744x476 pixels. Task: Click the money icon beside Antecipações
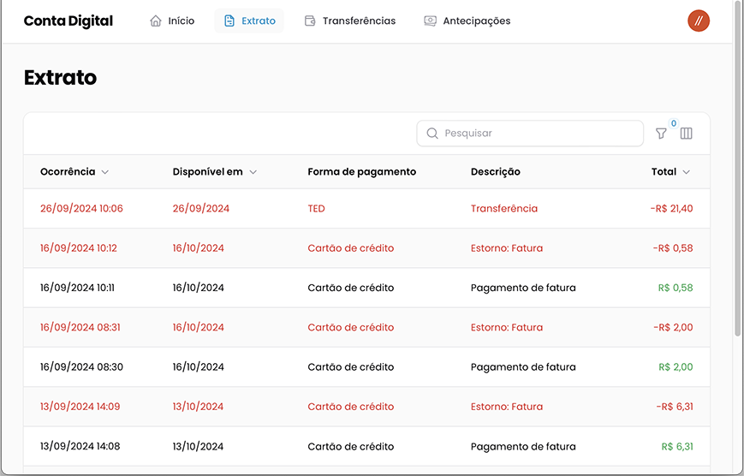point(430,21)
